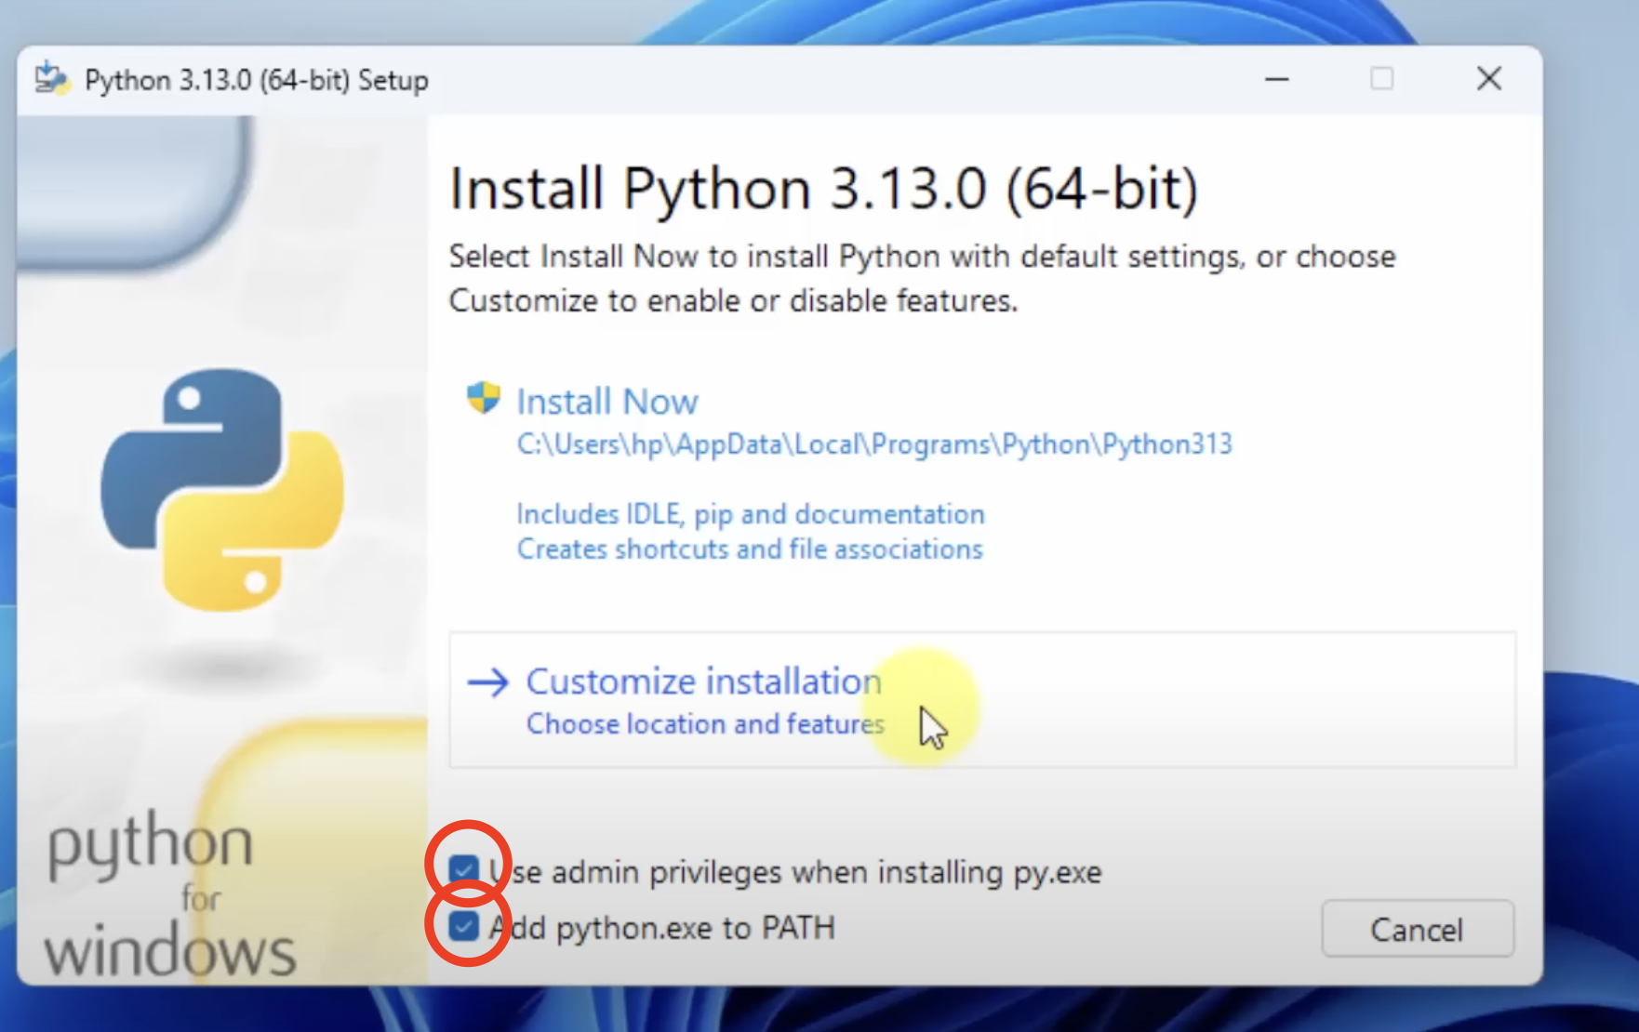
Task: Click the Python Setup title bar icon
Action: tap(52, 79)
